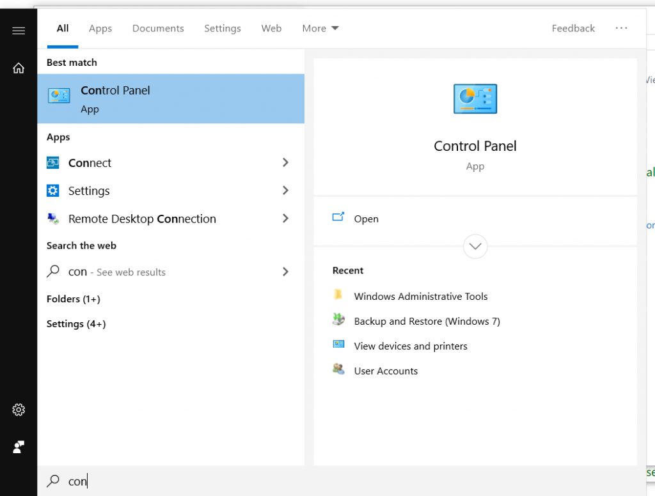The image size is (655, 496).
Task: Expand the Connect app submenu arrow
Action: (x=286, y=162)
